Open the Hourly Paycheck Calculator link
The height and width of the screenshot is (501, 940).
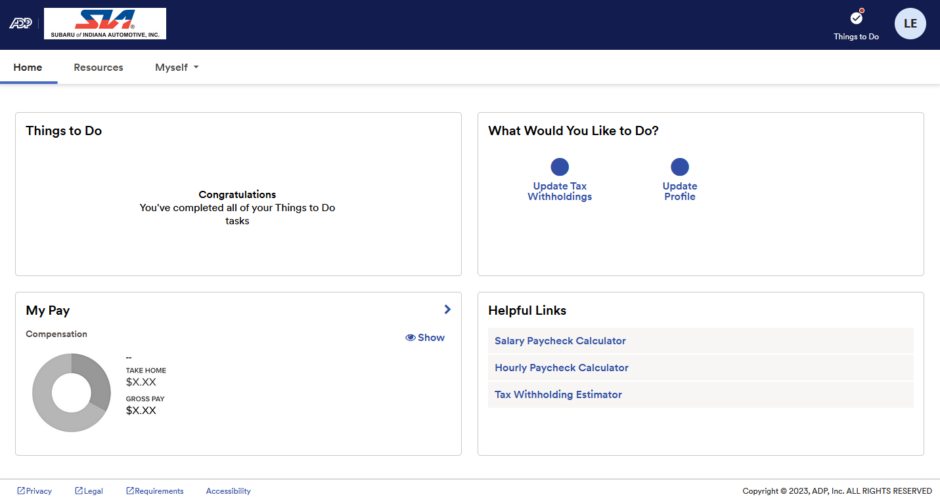tap(562, 367)
